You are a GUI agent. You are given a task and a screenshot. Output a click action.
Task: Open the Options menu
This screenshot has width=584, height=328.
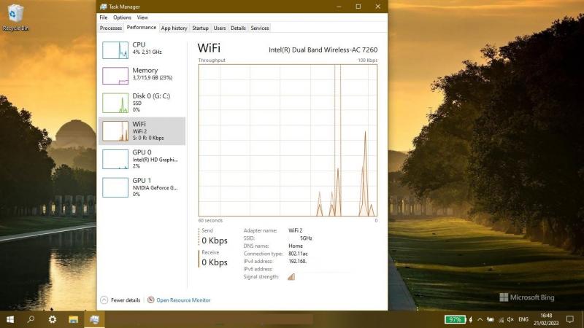click(122, 17)
